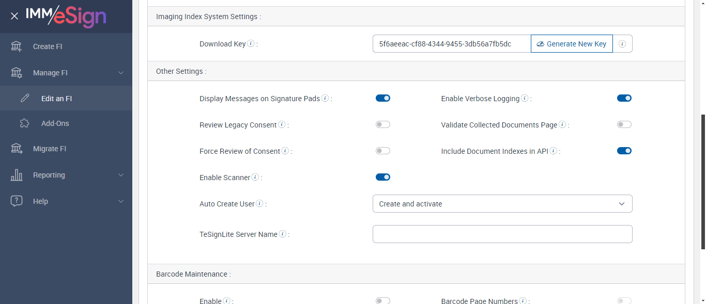The width and height of the screenshot is (706, 304).
Task: Open the Add-Ons menu item
Action: pyautogui.click(x=55, y=123)
